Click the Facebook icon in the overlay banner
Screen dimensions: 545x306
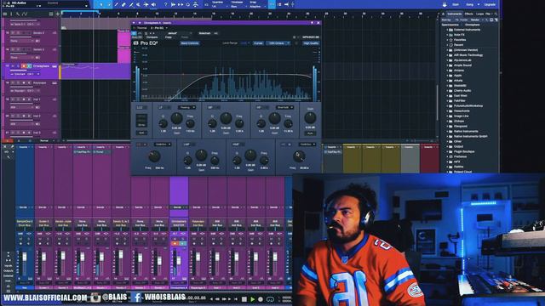coord(136,297)
